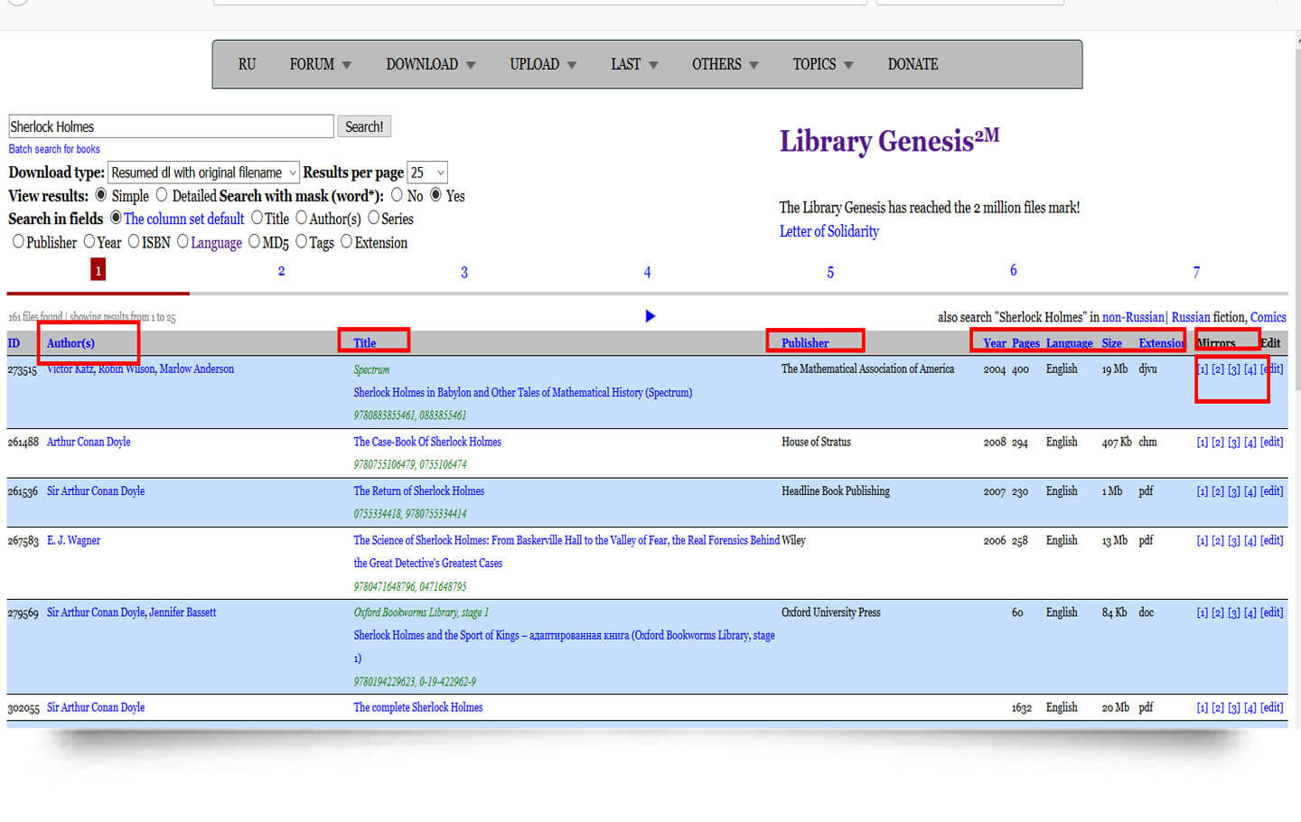
Task: Select the Language search field radio
Action: (183, 241)
